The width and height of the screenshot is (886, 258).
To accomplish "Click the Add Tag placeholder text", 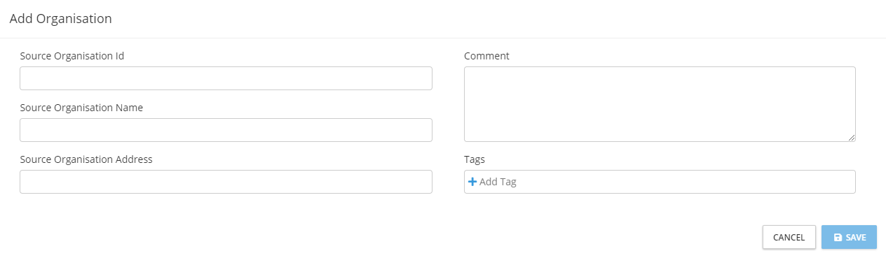I will pos(498,182).
